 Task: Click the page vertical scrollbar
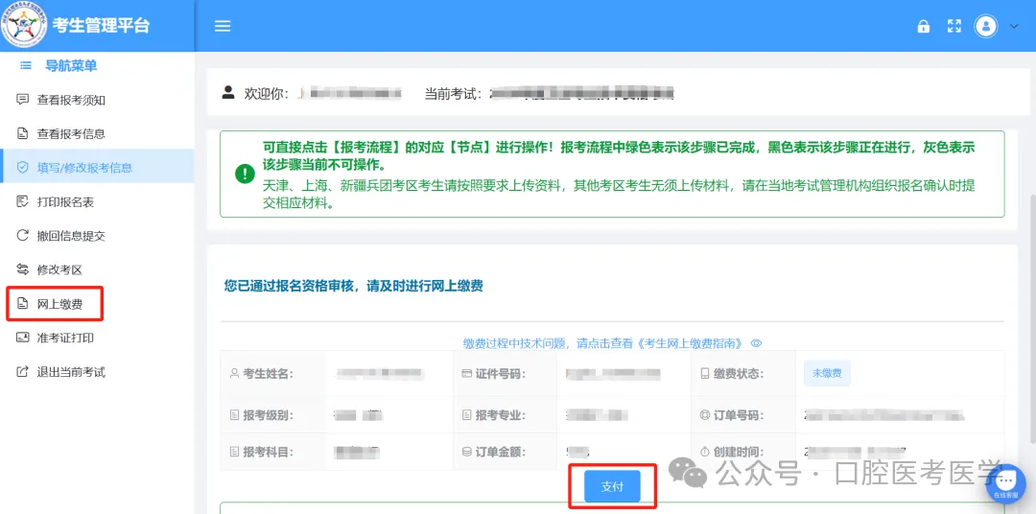[x=1031, y=317]
